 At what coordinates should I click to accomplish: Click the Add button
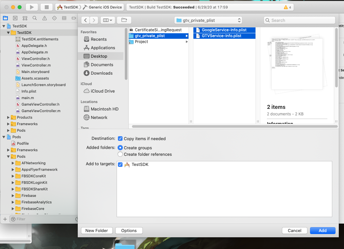(322, 231)
